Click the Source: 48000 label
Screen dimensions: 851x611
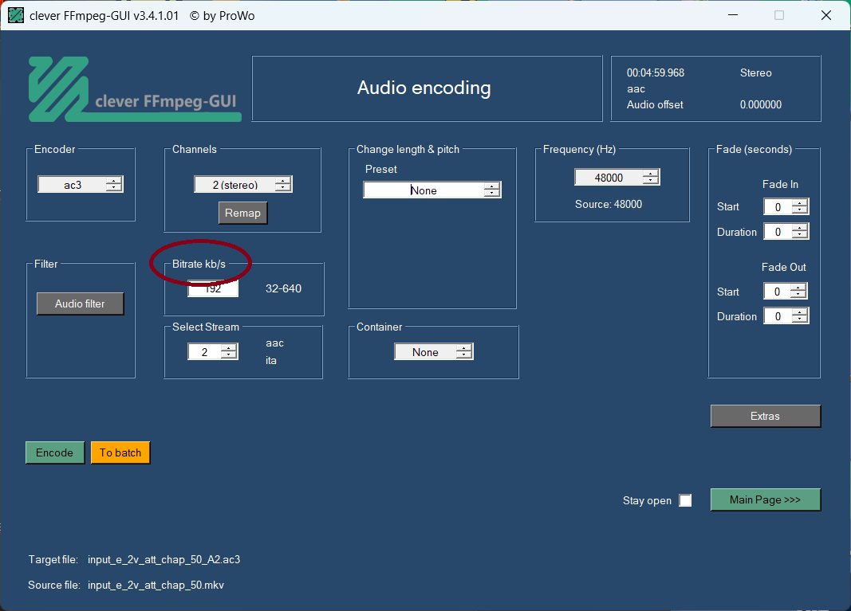pos(609,205)
